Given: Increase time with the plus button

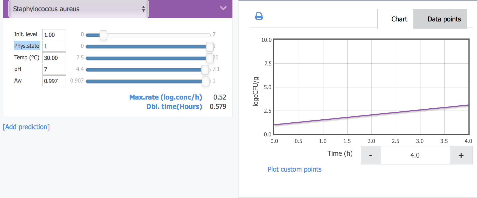Looking at the screenshot, I should [x=461, y=155].
